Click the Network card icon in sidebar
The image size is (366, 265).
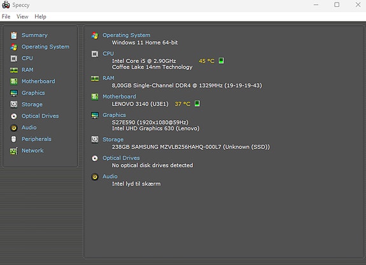point(14,151)
